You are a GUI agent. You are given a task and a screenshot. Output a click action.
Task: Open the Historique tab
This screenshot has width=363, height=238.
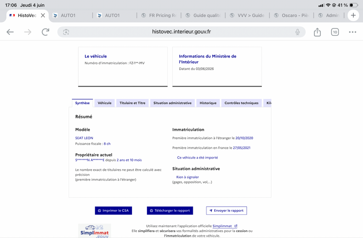pos(208,103)
